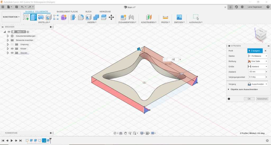Screen dimensions: 271x145
Task: Toggle visibility eye of Main v1
Action: click(9, 32)
